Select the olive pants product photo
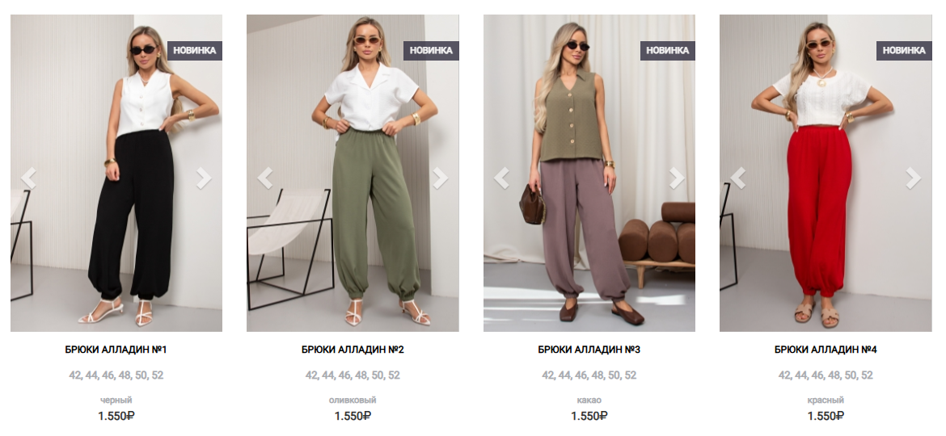 click(x=353, y=173)
